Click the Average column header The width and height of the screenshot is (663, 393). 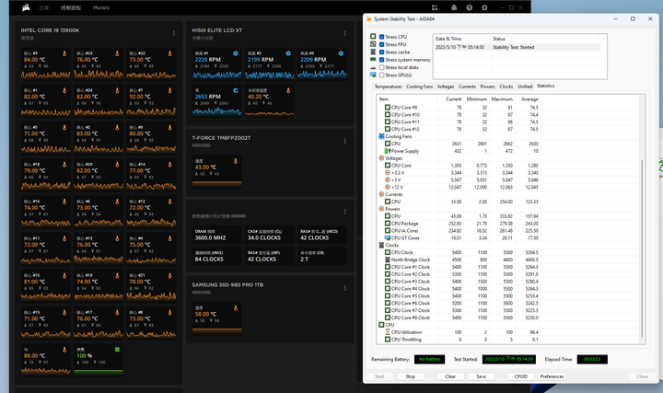pos(528,98)
